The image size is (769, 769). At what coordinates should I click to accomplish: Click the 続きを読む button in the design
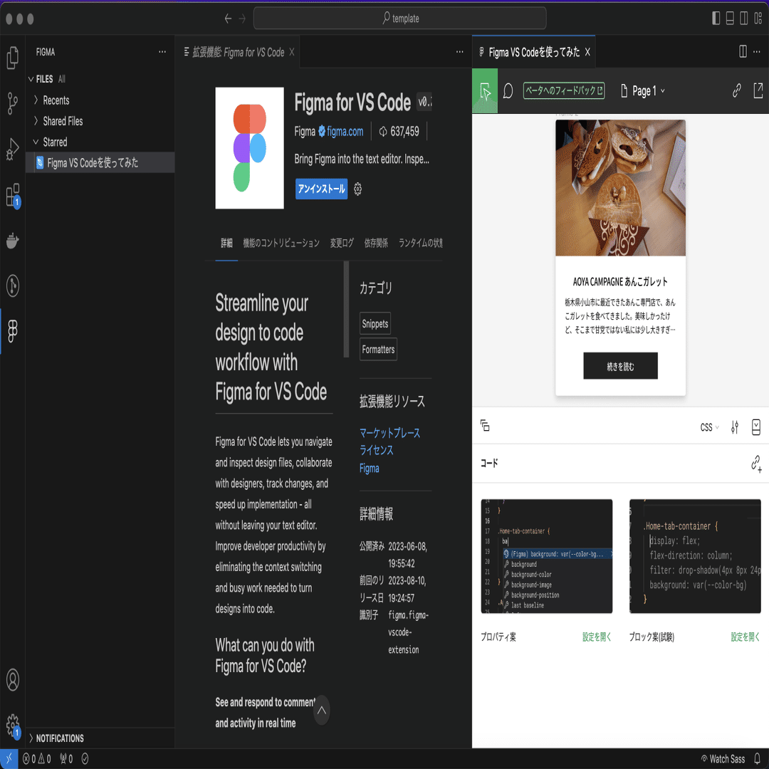click(x=620, y=366)
